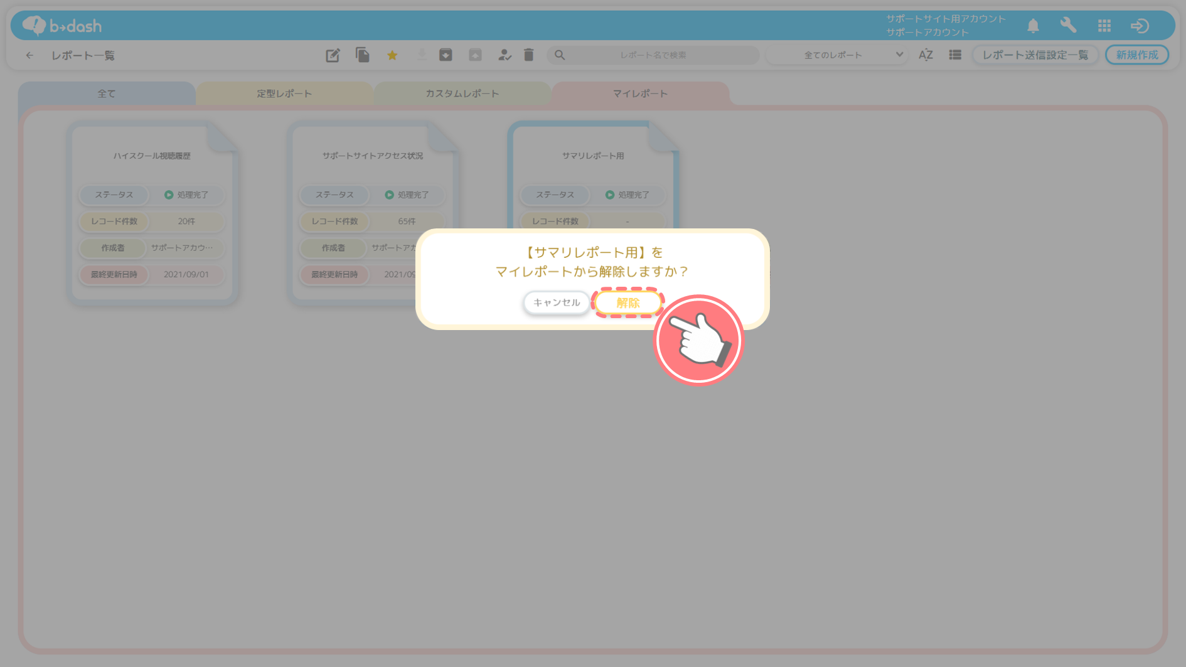This screenshot has width=1186, height=667.
Task: Select the ハイスクール視聴履歴 report card
Action: [x=152, y=213]
